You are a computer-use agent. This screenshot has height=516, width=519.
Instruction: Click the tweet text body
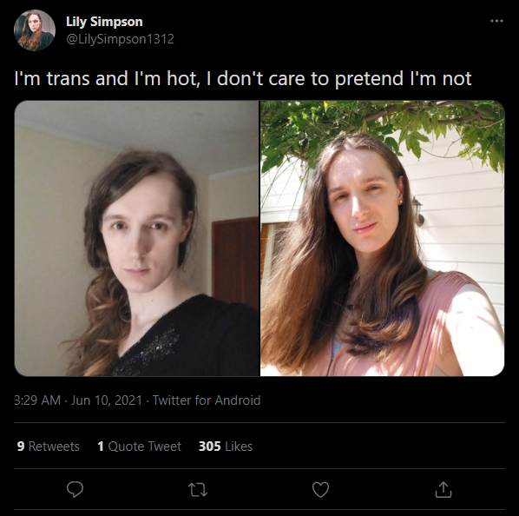point(243,79)
